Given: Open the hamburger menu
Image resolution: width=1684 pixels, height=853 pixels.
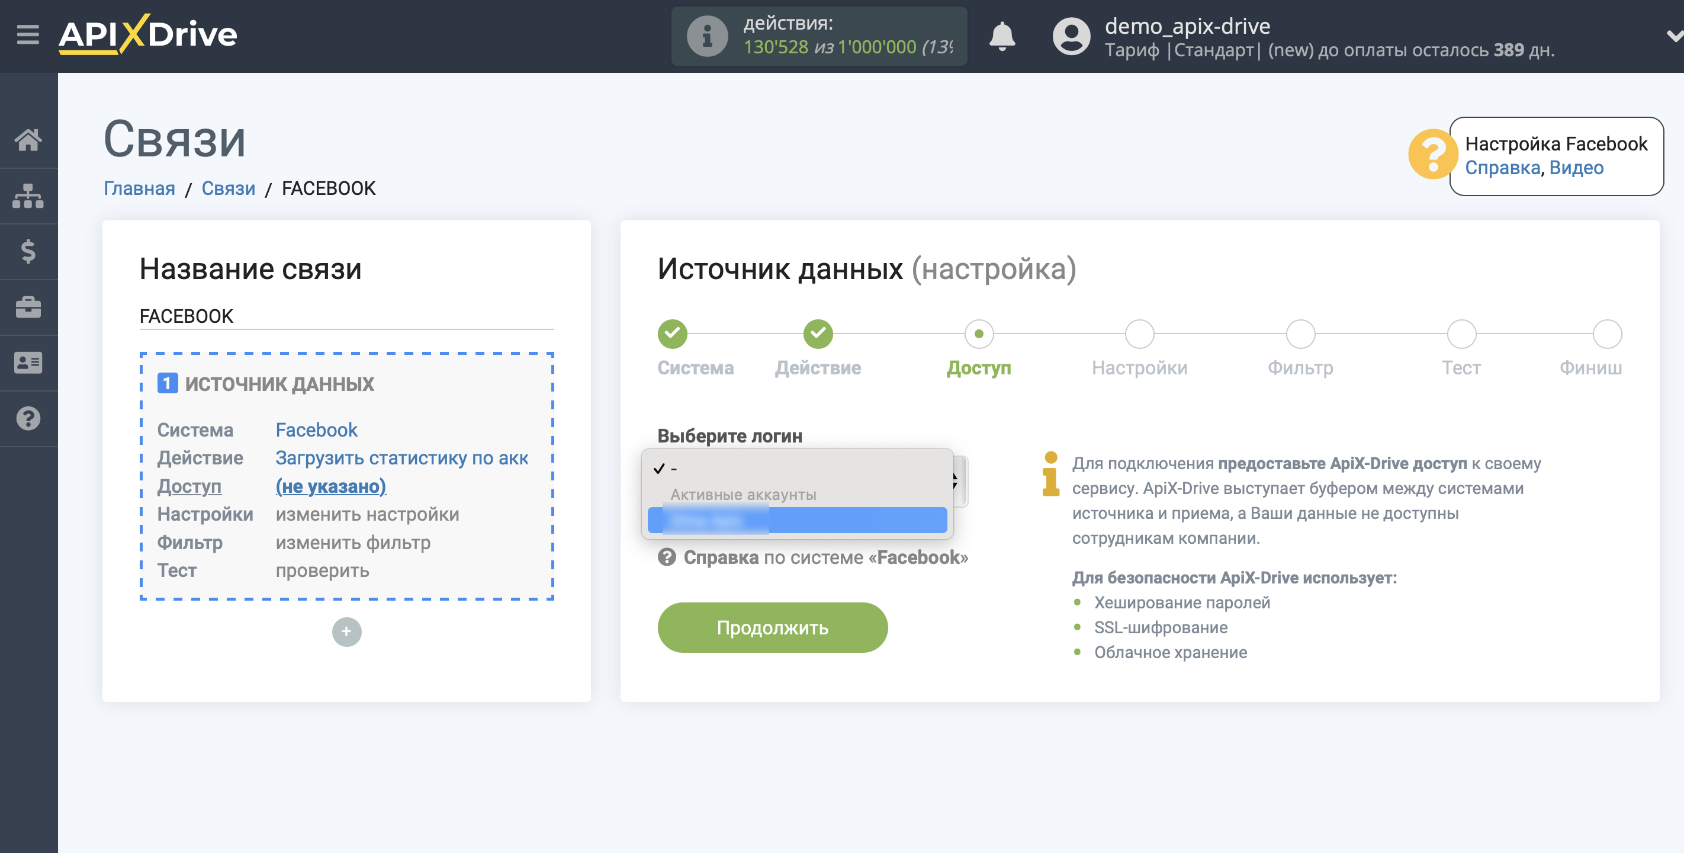Looking at the screenshot, I should pos(28,34).
